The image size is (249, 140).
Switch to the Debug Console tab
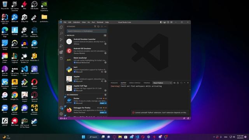tap(135, 83)
